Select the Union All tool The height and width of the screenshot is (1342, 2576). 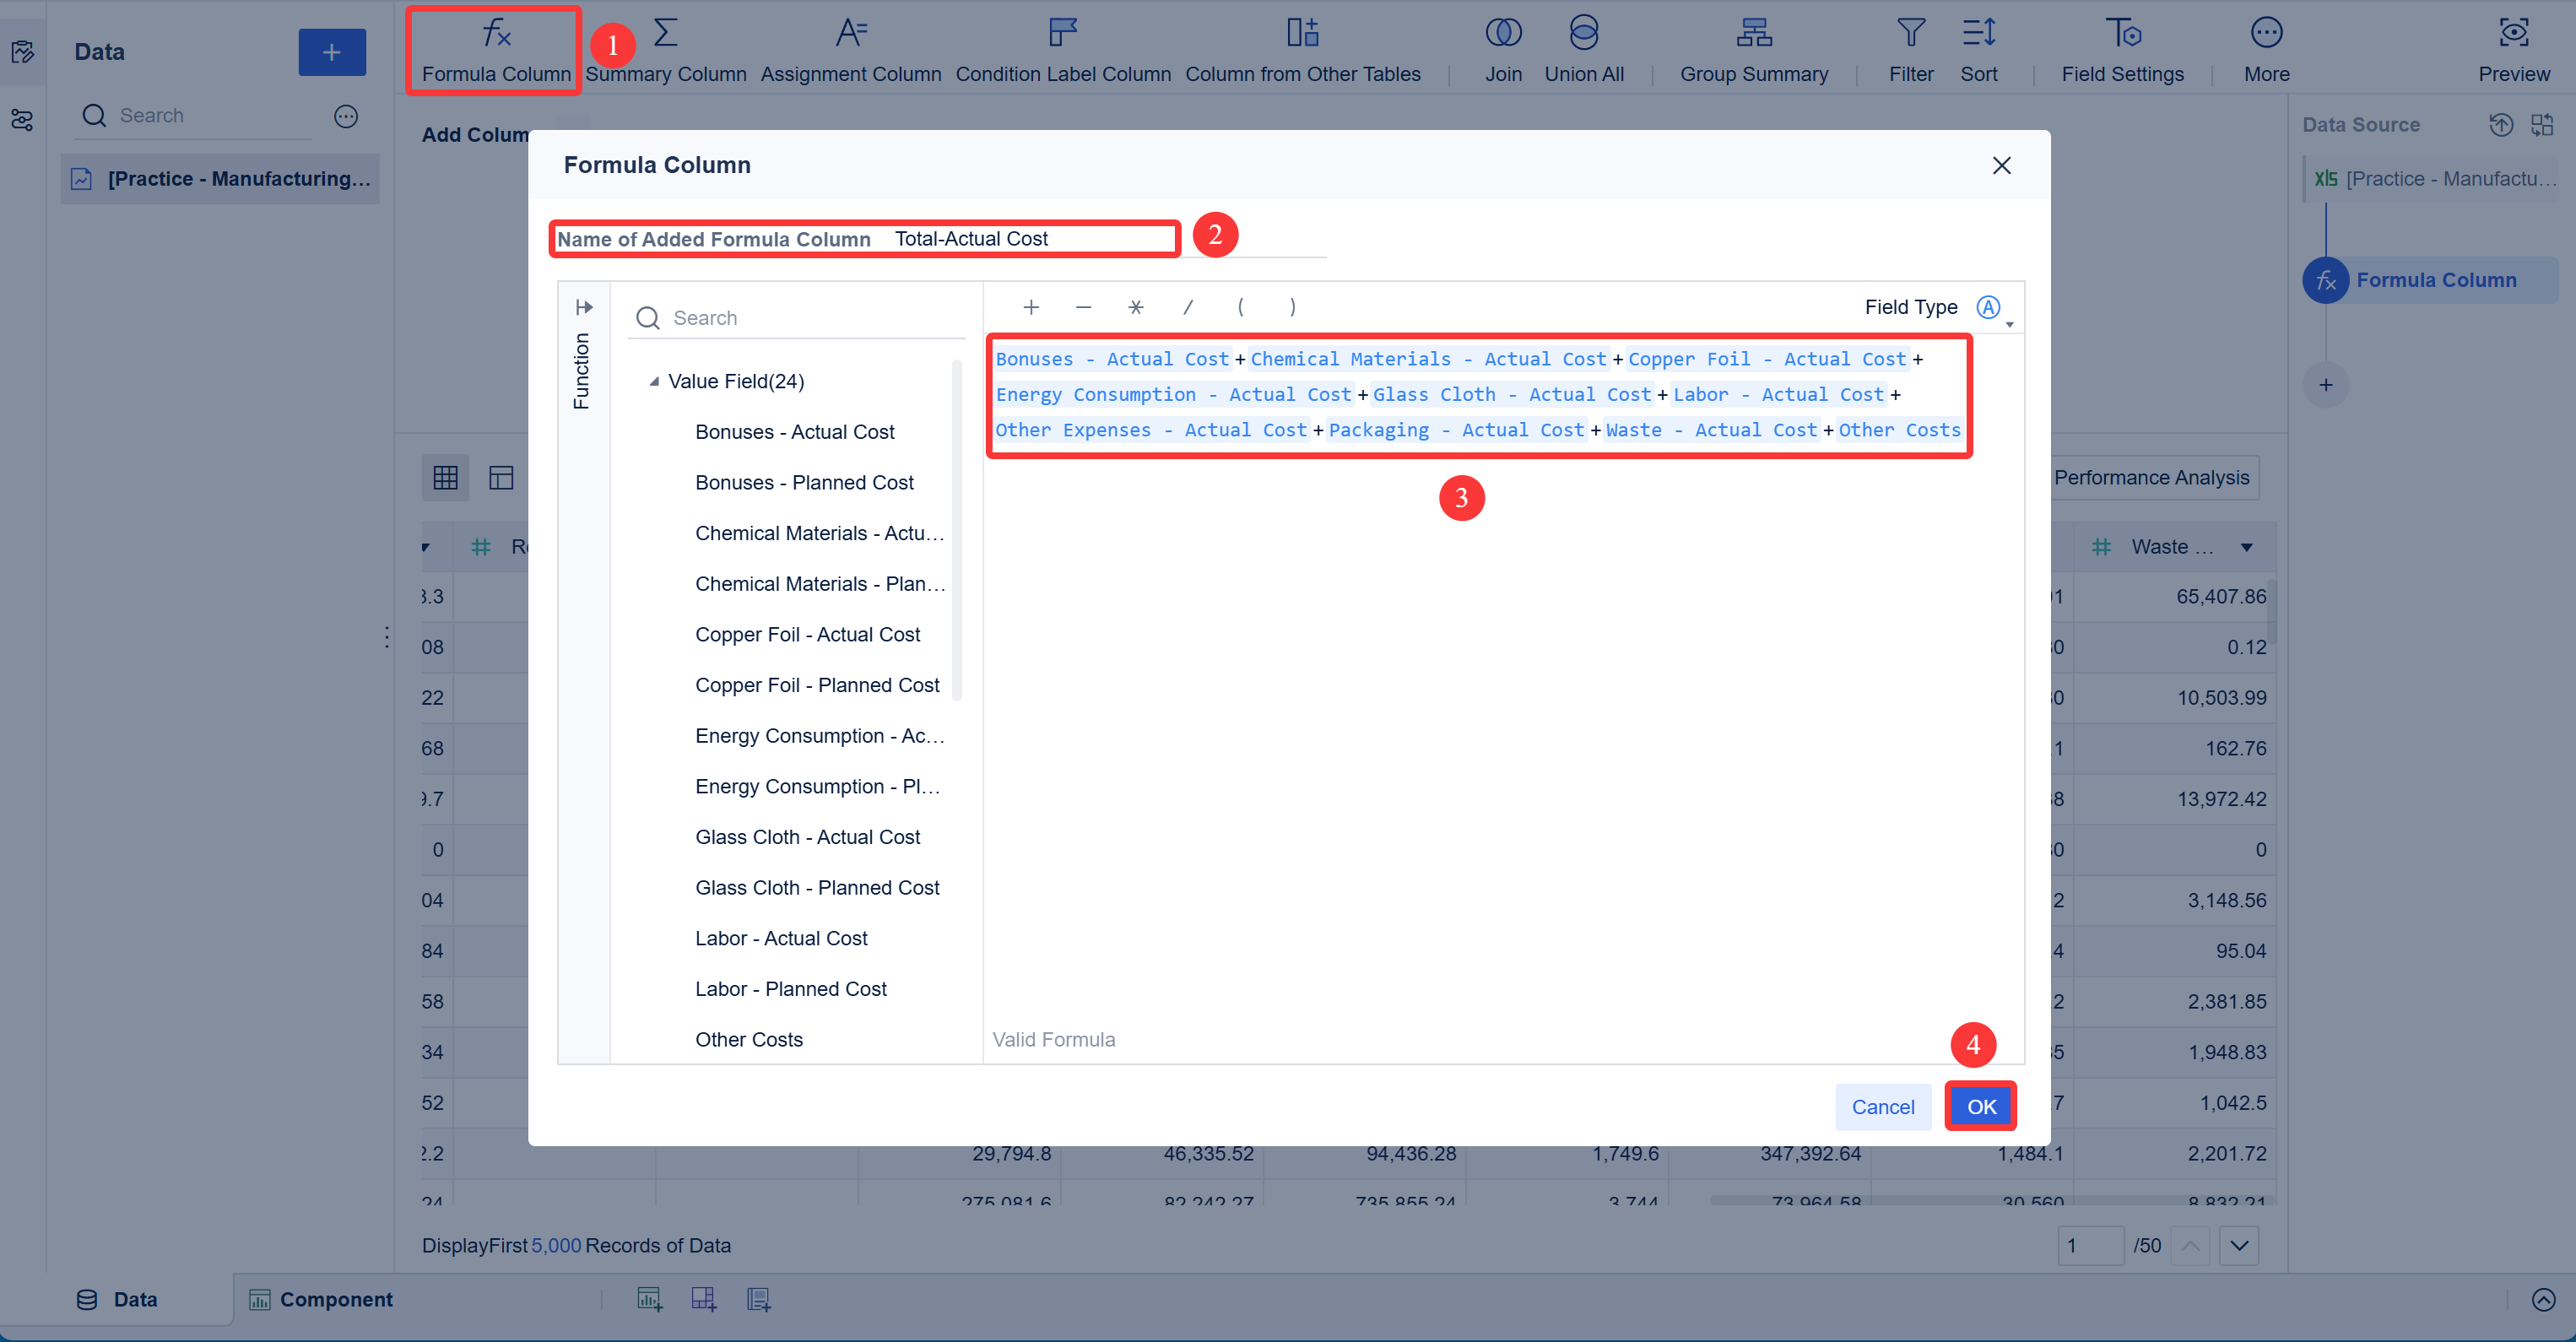point(1584,48)
